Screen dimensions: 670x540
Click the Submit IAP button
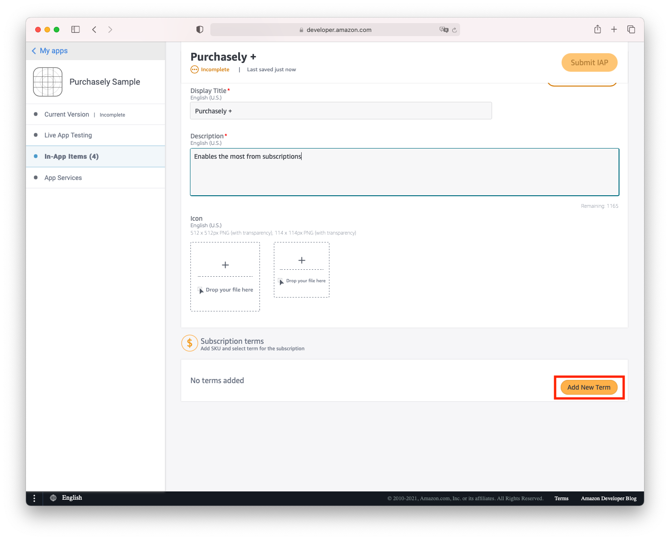click(x=589, y=62)
